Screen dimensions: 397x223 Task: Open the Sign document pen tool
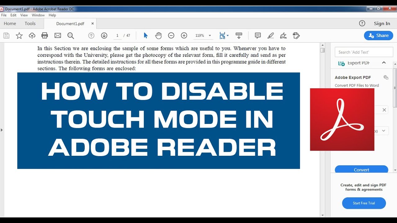click(x=283, y=36)
